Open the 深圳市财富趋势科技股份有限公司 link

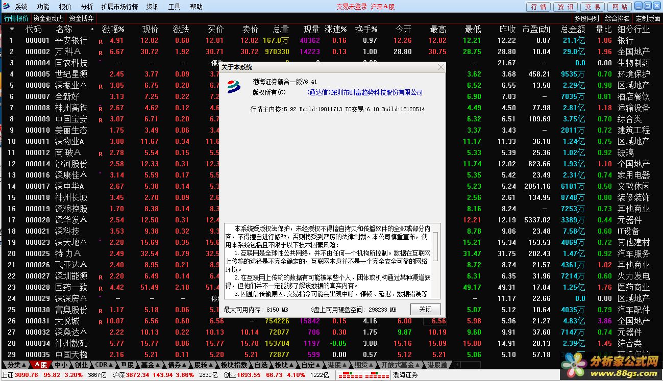365,92
